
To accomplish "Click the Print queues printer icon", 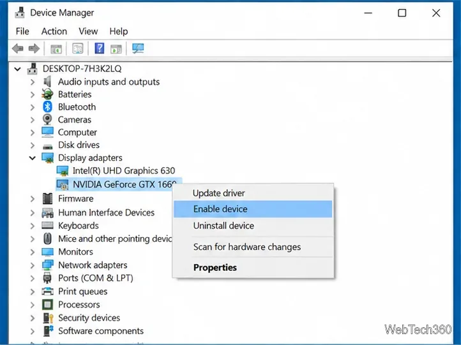I will point(47,291).
